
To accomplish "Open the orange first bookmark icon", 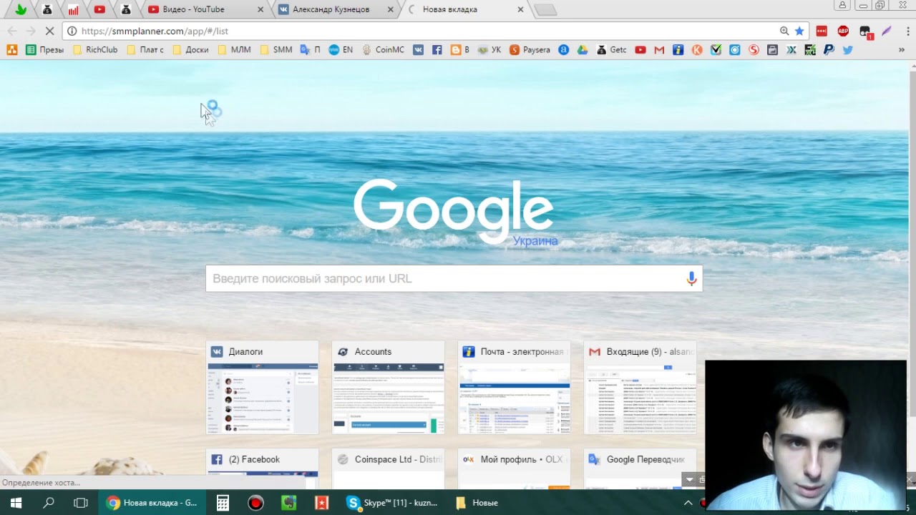I will (11, 49).
